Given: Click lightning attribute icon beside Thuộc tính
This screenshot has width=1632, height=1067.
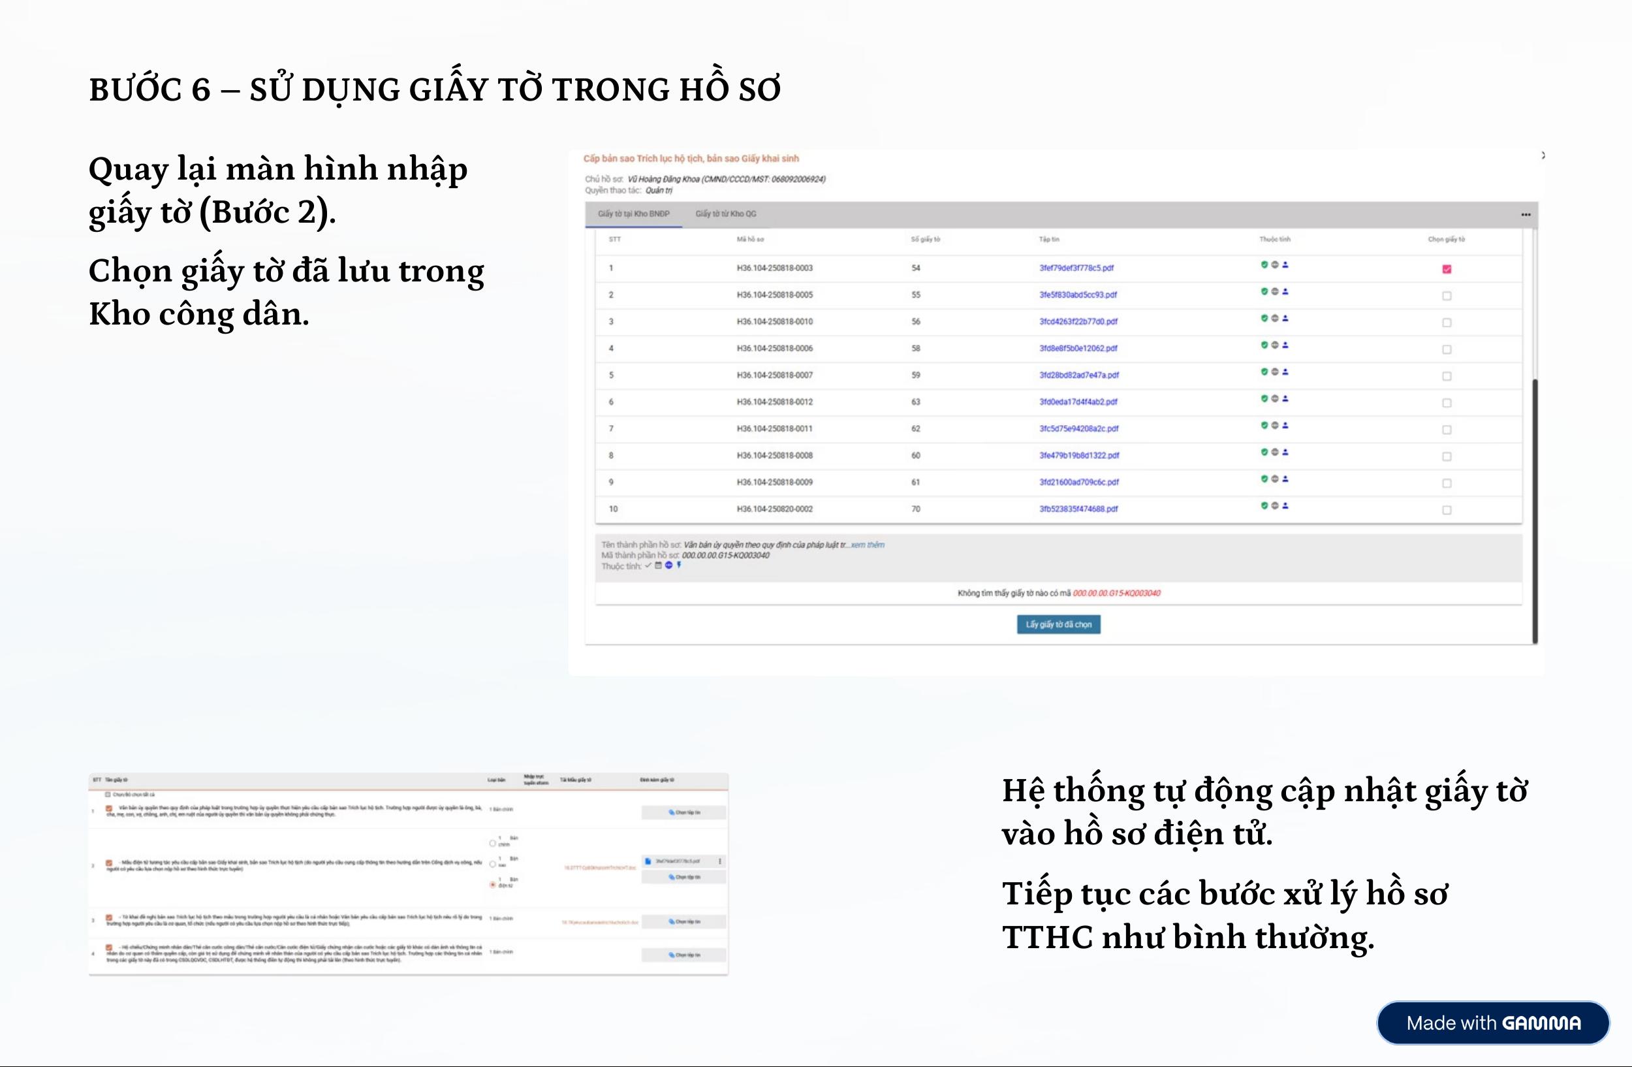Looking at the screenshot, I should click(679, 565).
